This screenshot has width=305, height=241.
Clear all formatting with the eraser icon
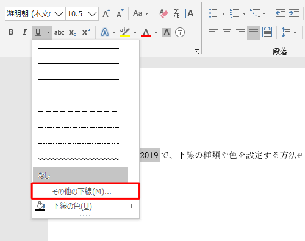(x=163, y=13)
